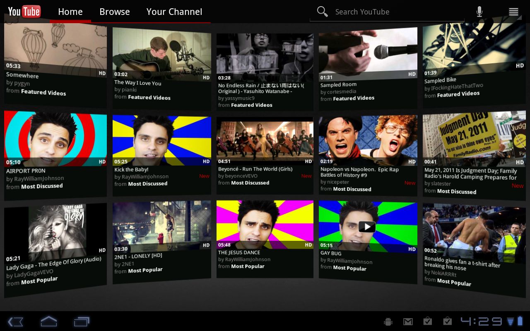Open THE JESUS DANCE video thumbnail

265,225
